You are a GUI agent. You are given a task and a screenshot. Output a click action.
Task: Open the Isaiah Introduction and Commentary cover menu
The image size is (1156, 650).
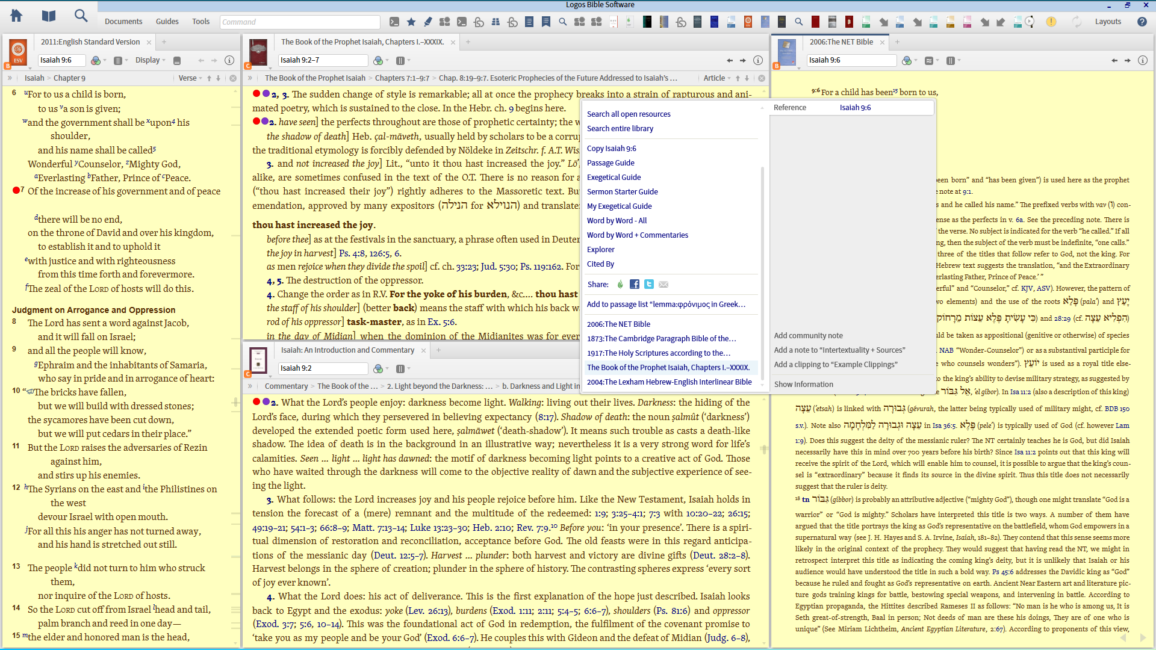258,361
